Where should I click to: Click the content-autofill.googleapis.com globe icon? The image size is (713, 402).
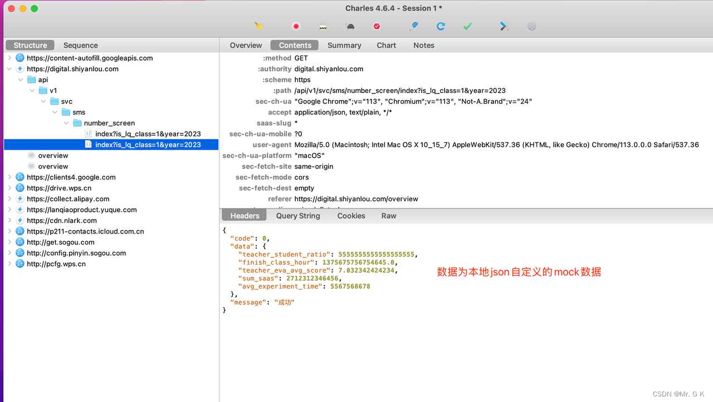coord(20,58)
